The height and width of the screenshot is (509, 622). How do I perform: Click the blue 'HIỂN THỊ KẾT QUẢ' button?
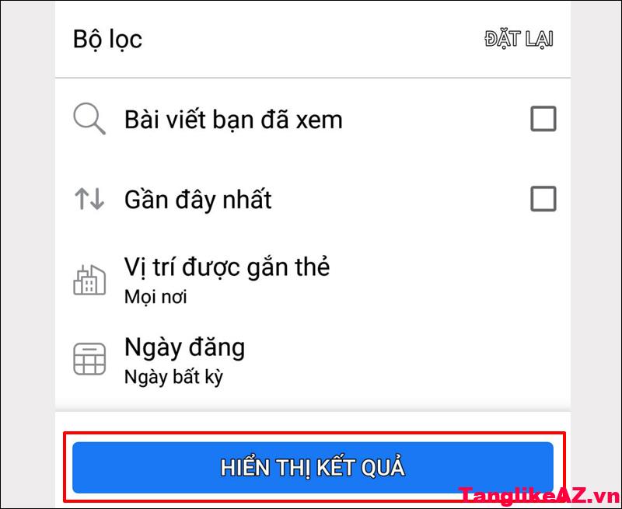313,468
